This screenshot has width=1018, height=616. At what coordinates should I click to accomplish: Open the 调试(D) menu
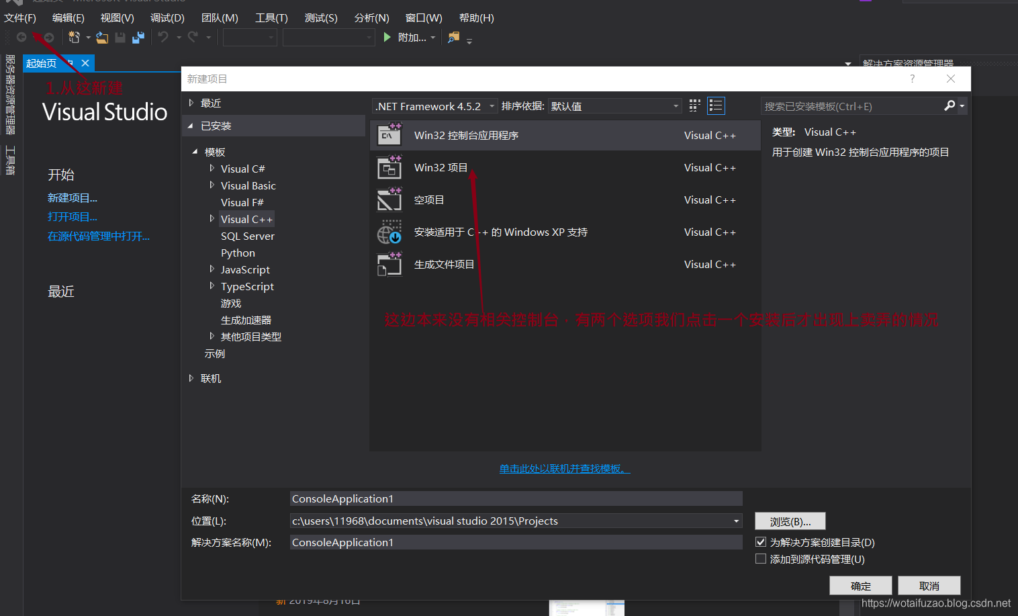(x=167, y=18)
